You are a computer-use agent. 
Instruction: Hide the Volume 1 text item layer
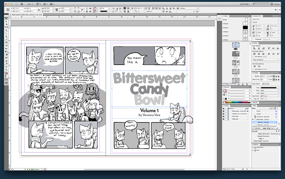[x=224, y=114]
